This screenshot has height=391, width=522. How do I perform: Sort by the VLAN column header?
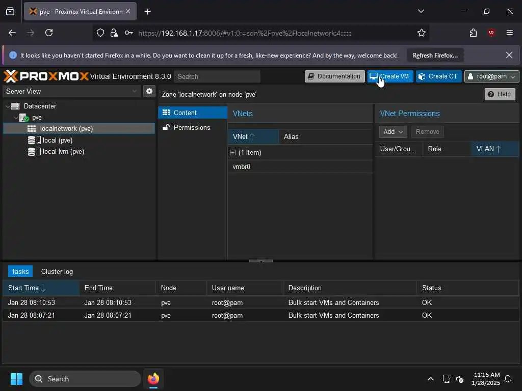coord(495,149)
